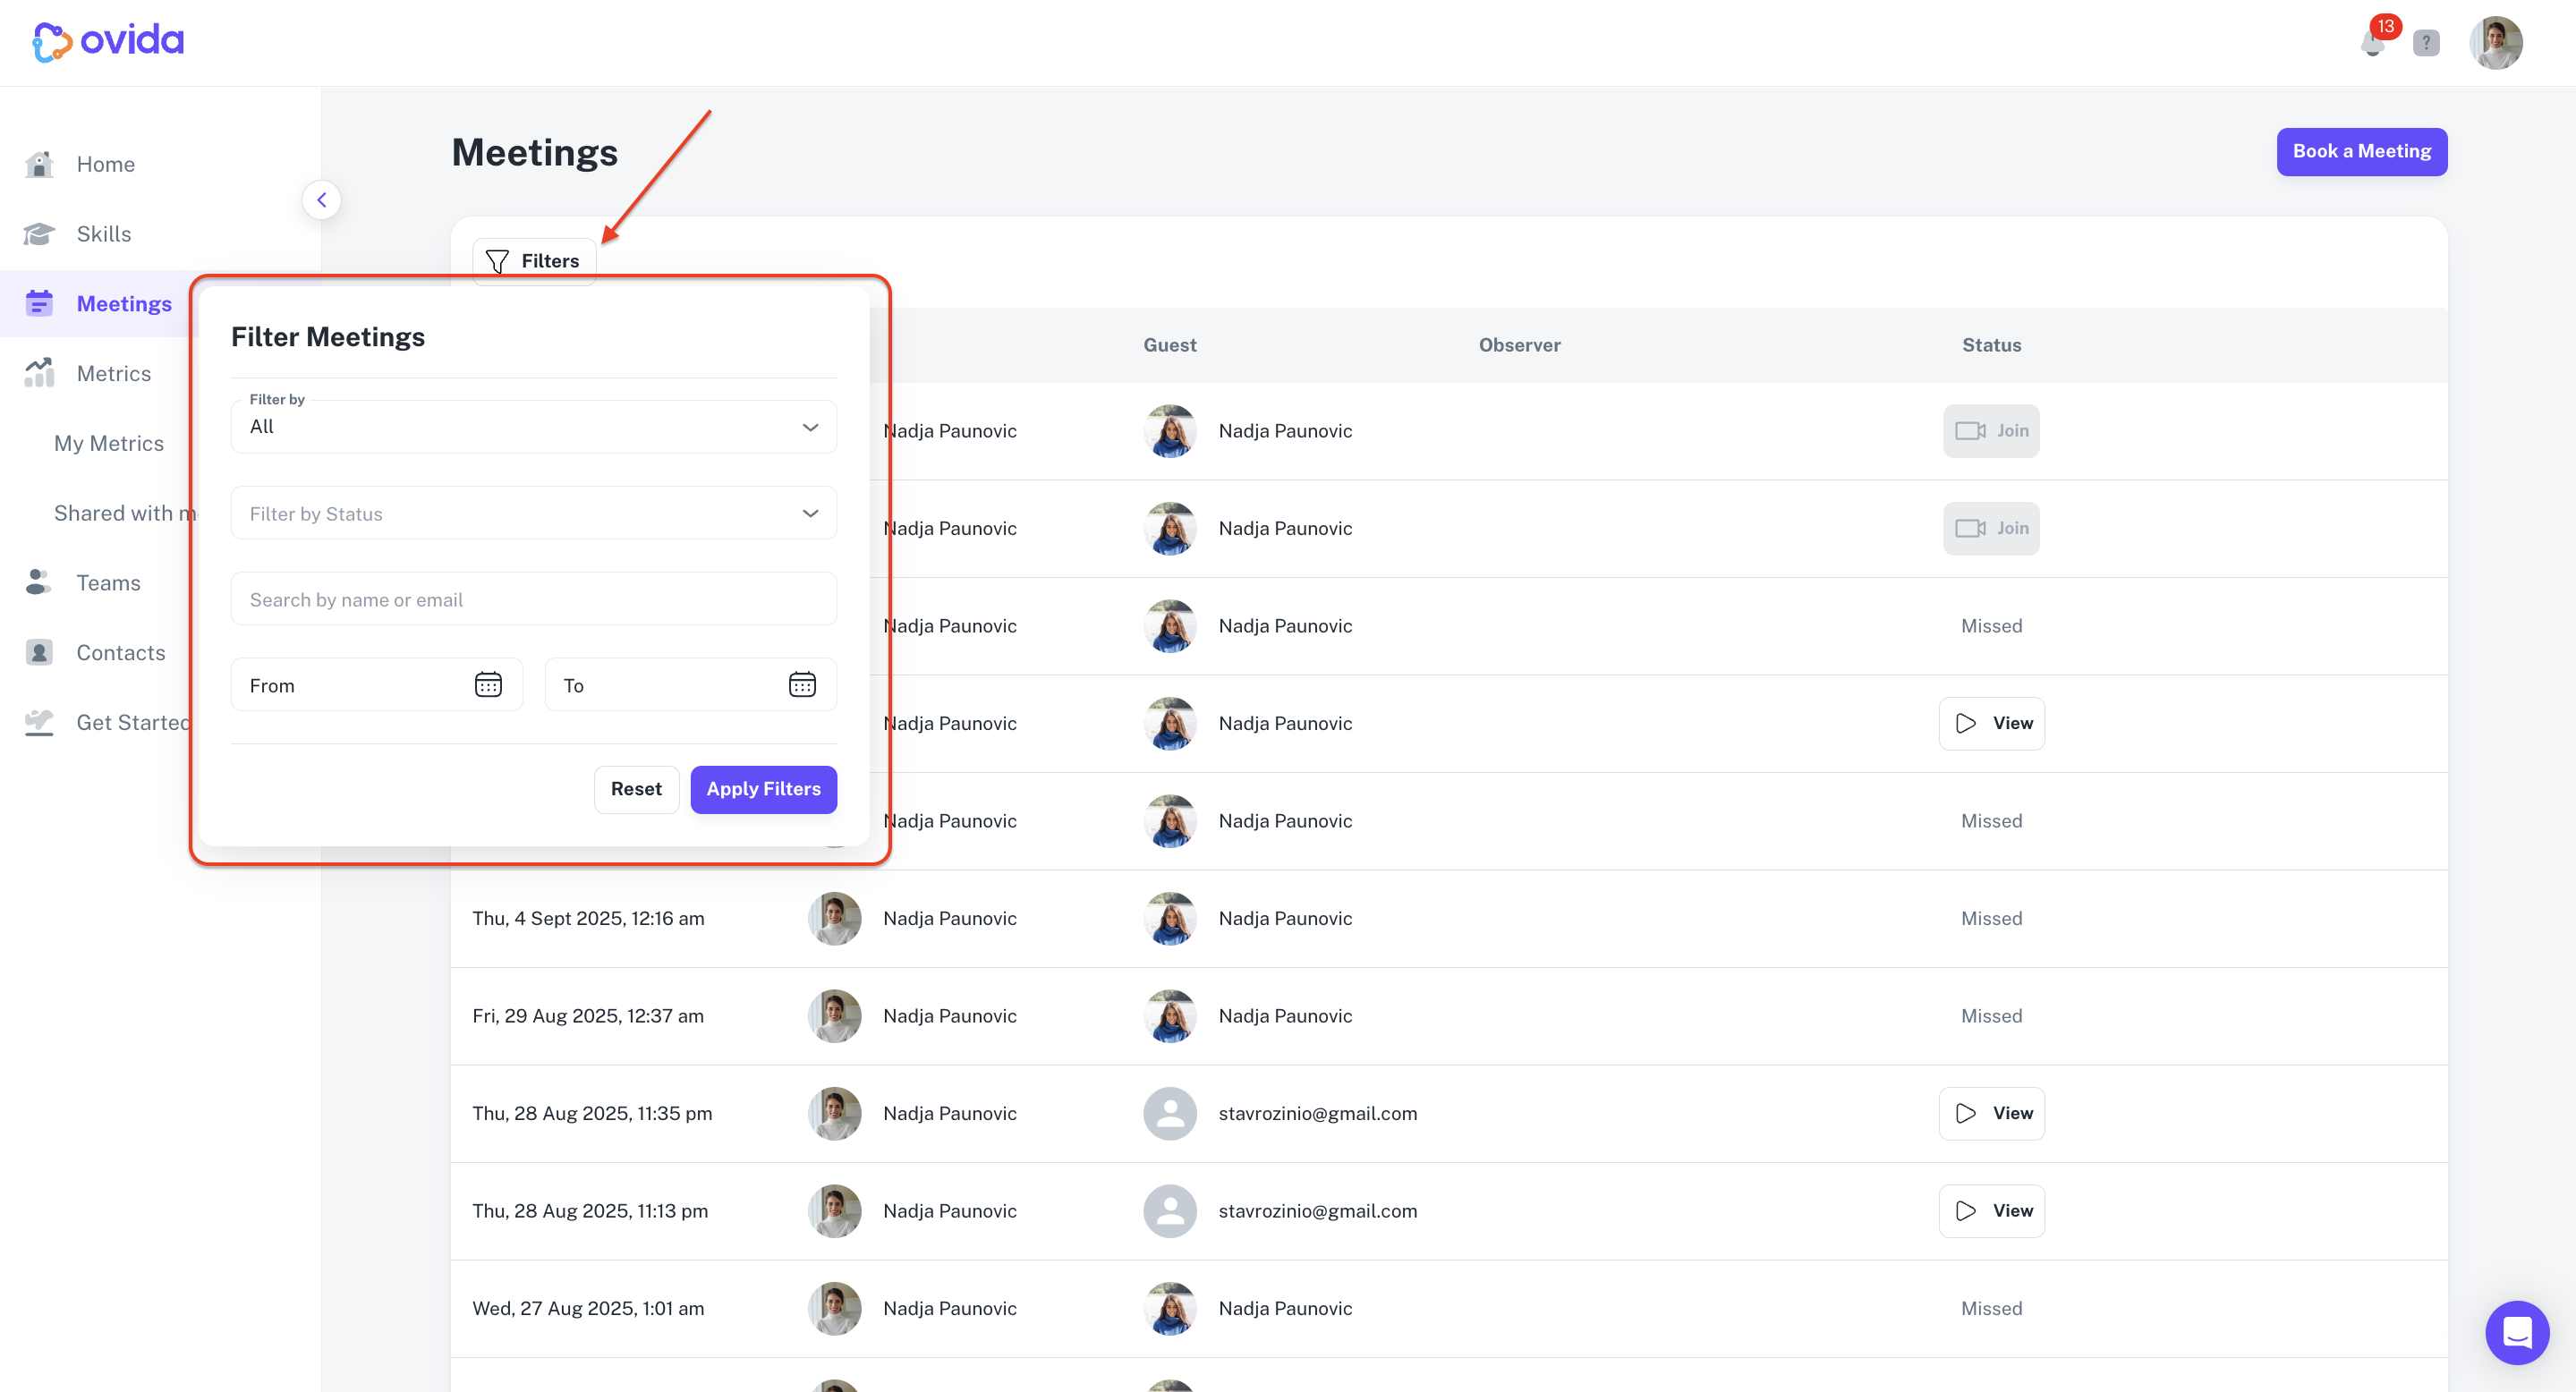Open the user profile avatar menu

click(2496, 43)
